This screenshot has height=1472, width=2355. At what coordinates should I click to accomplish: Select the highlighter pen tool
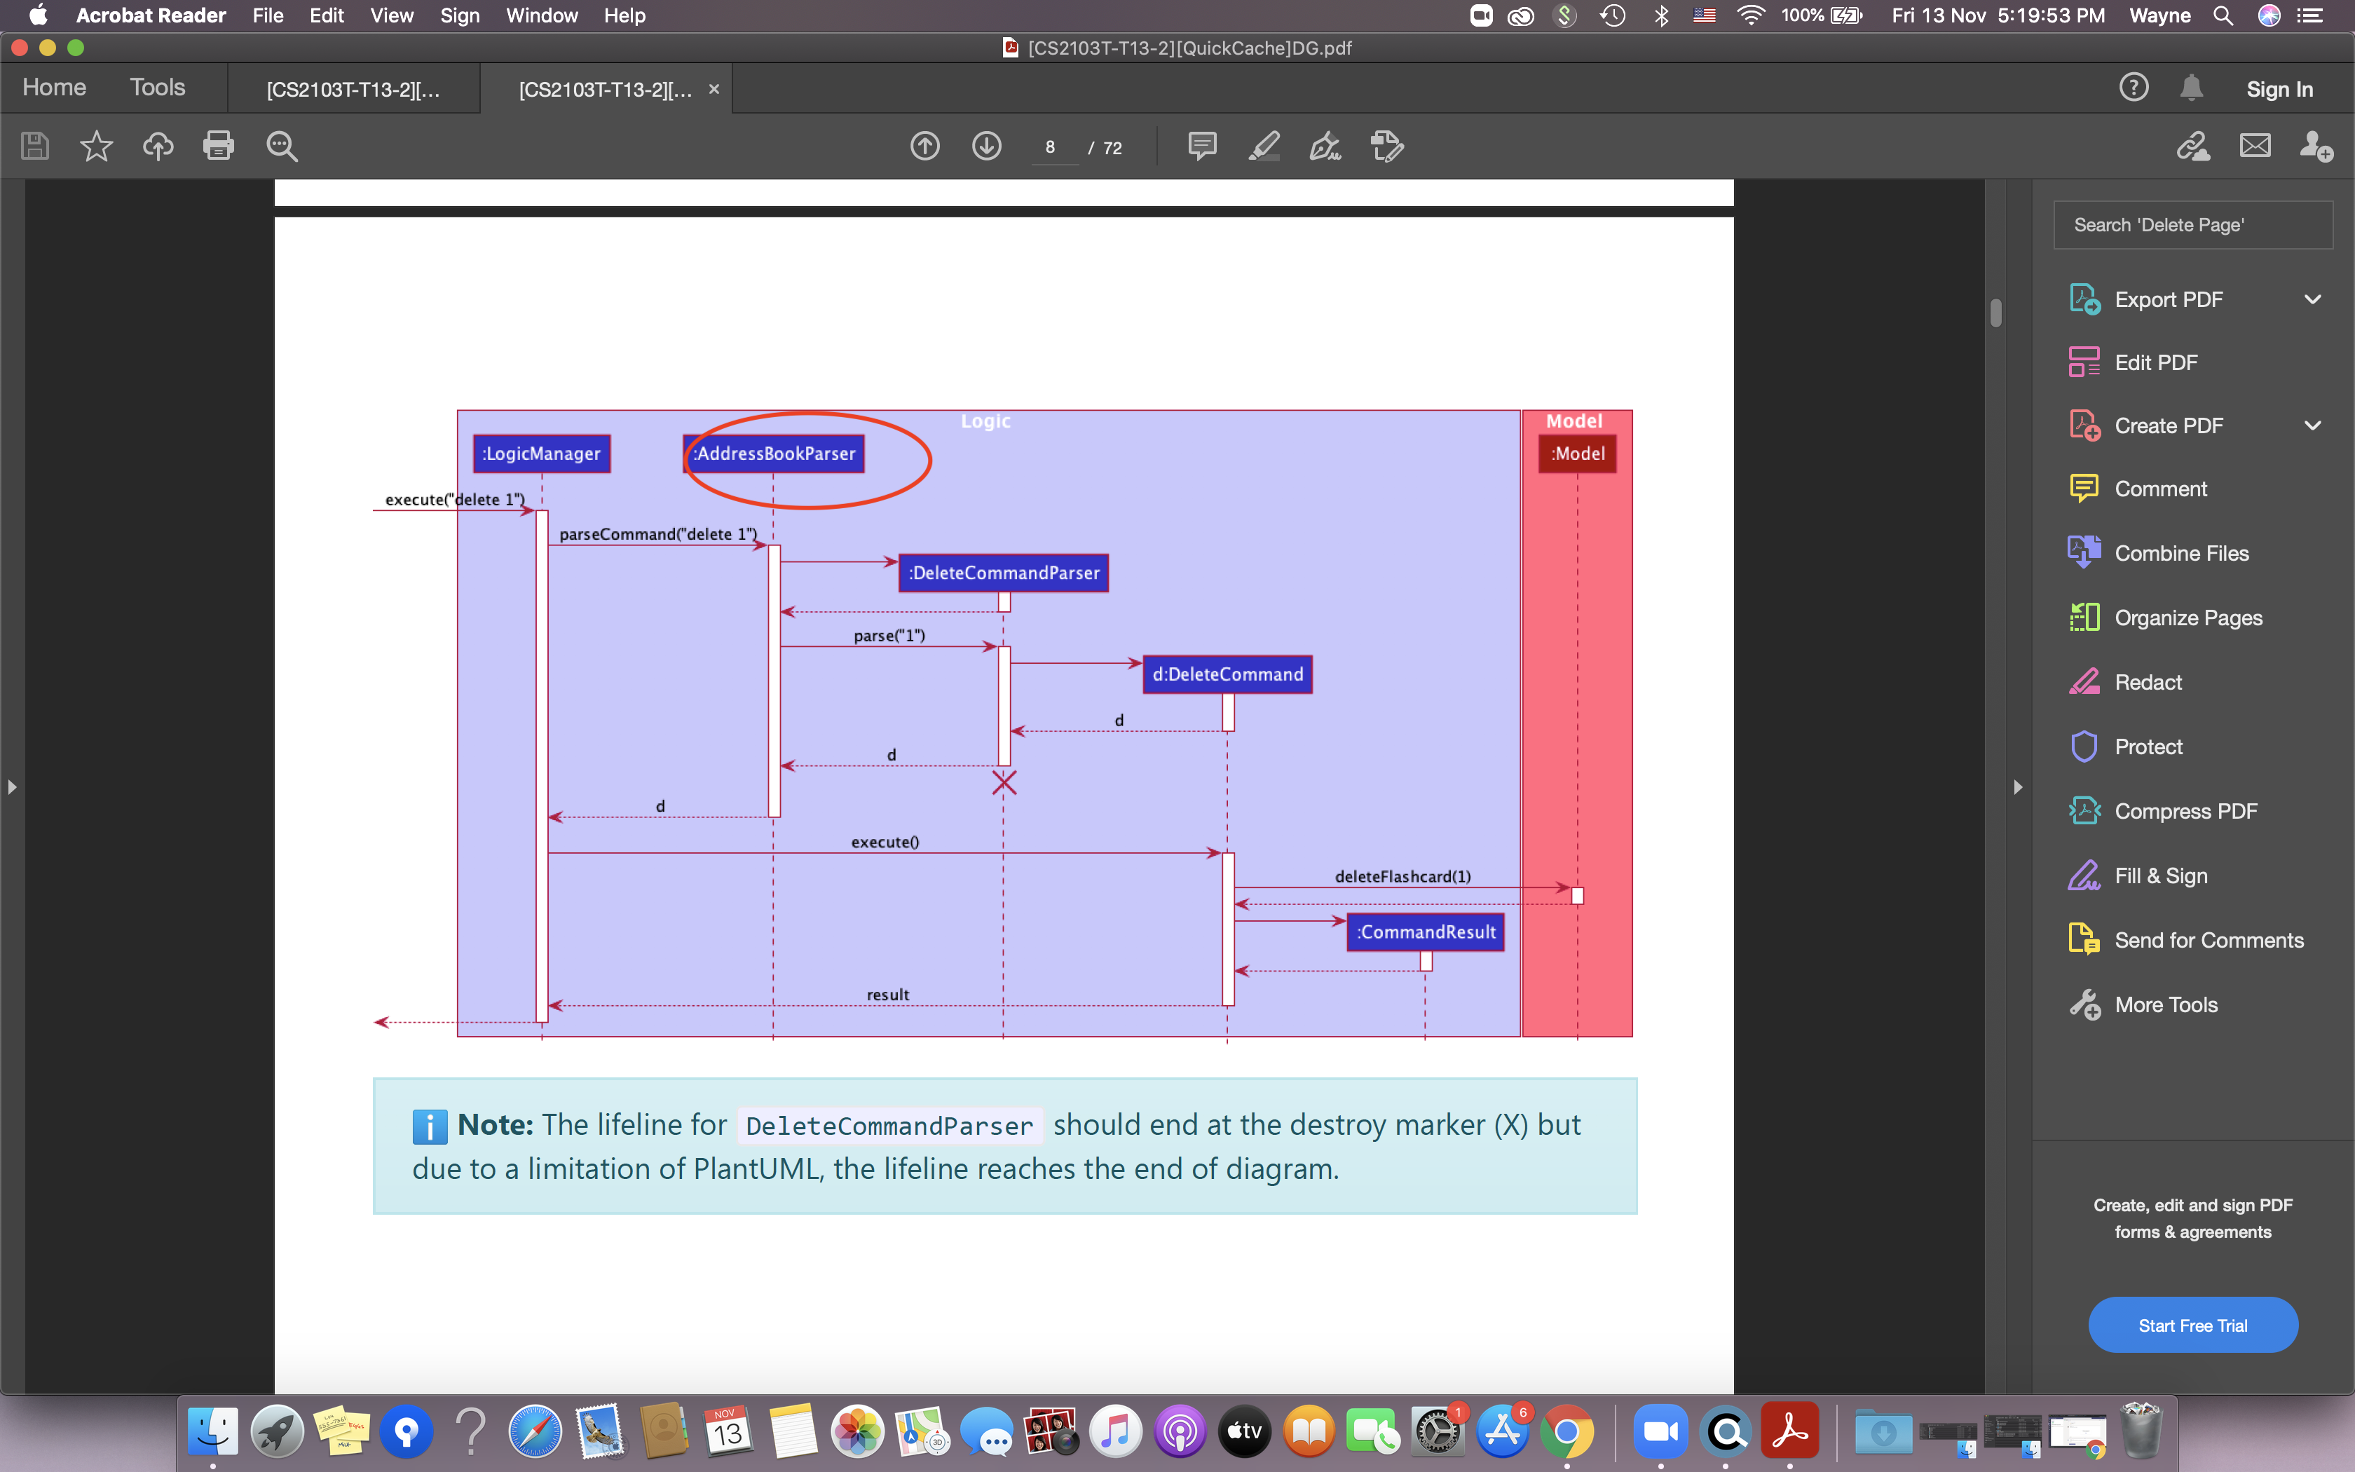pos(1264,146)
